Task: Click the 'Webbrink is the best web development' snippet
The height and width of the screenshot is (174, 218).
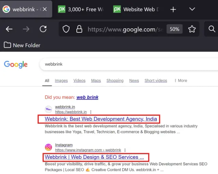Action: click(x=121, y=129)
